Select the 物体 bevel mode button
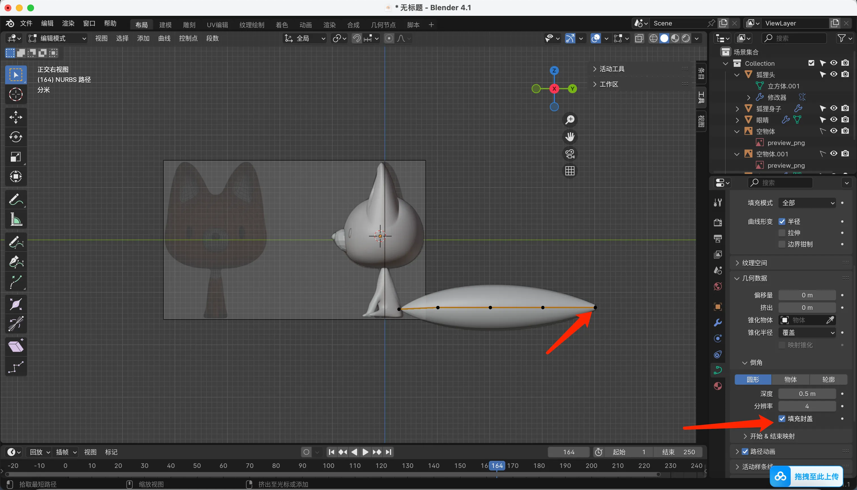Viewport: 857px width, 490px height. click(790, 380)
